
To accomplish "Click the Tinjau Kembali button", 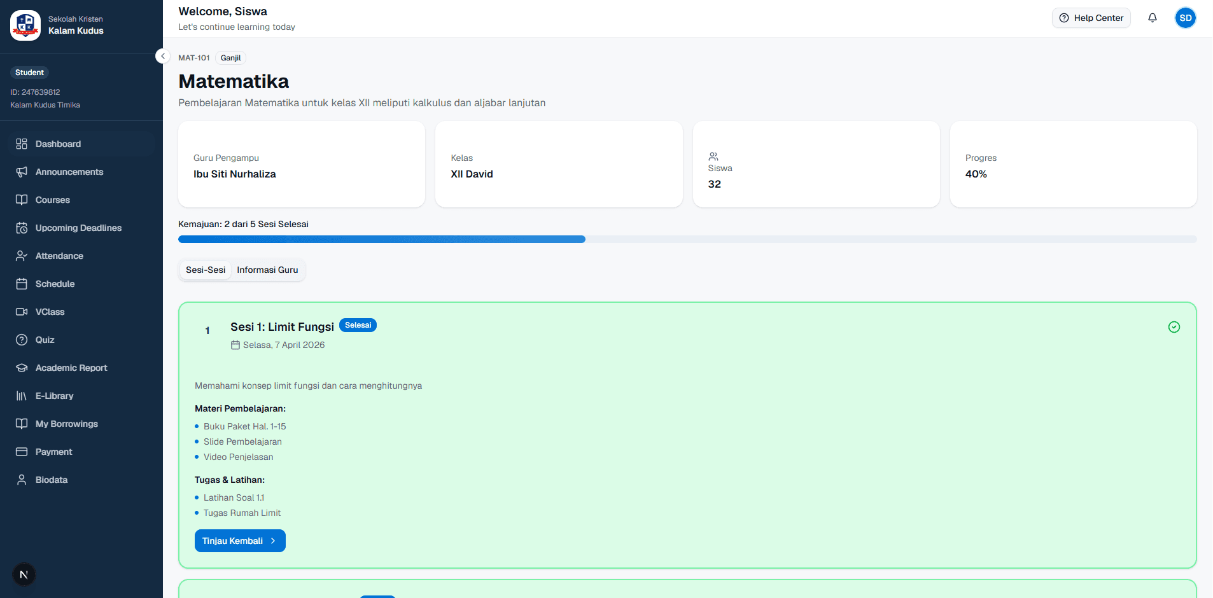I will 240,541.
